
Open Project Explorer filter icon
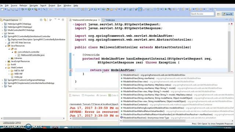click(51, 20)
